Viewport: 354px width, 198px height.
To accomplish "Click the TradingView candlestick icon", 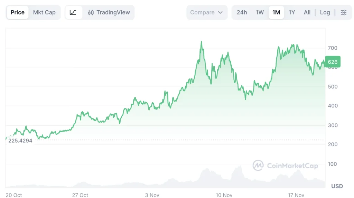I will click(91, 12).
